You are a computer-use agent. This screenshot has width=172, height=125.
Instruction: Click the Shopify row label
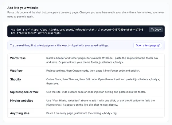15,79
